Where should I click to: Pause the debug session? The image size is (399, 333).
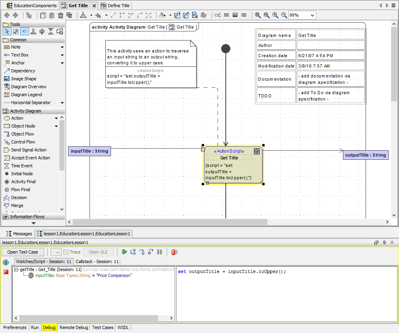coord(160,252)
